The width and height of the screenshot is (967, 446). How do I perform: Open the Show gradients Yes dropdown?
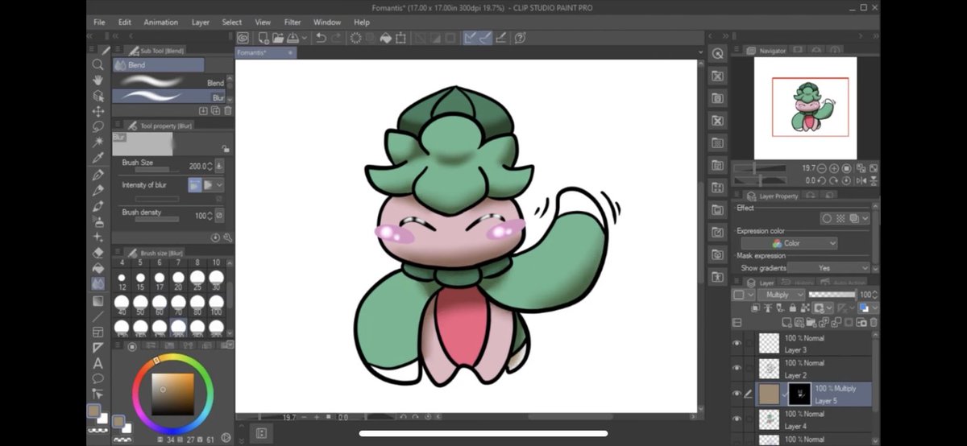829,268
